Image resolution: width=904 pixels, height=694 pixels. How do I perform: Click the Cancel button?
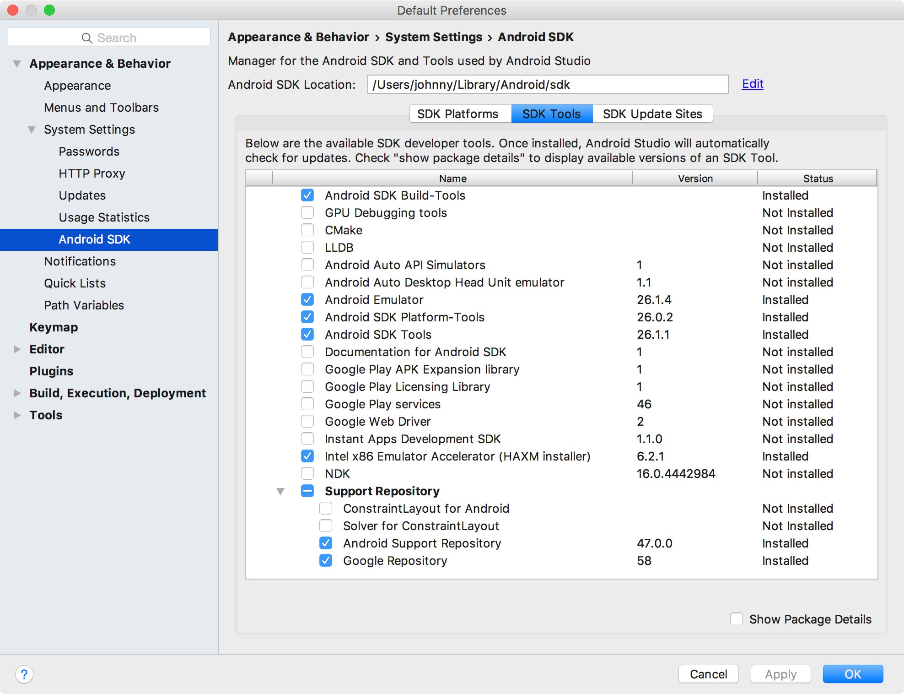pyautogui.click(x=708, y=674)
